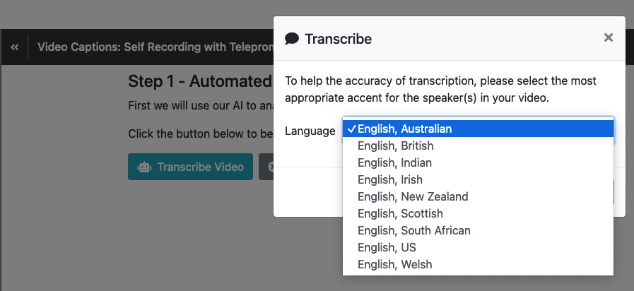Collapse the sidebar with the double-chevron icon
The width and height of the screenshot is (634, 291).
15,47
